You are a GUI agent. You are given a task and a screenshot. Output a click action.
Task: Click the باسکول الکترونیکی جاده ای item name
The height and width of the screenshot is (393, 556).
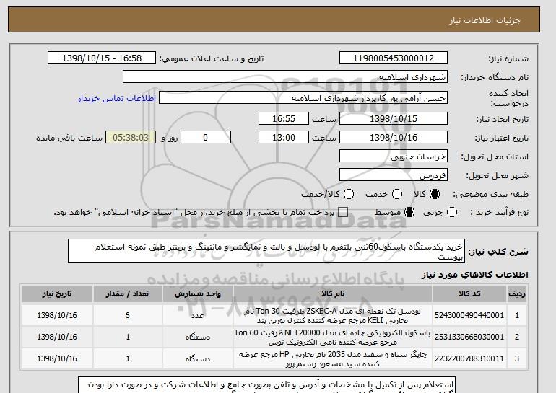(333, 337)
